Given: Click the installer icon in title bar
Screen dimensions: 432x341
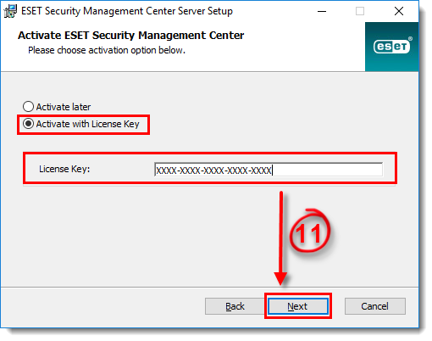Looking at the screenshot, I should pyautogui.click(x=10, y=11).
